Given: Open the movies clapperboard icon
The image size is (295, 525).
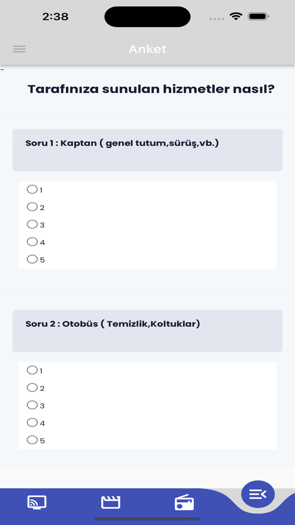Looking at the screenshot, I should [111, 502].
